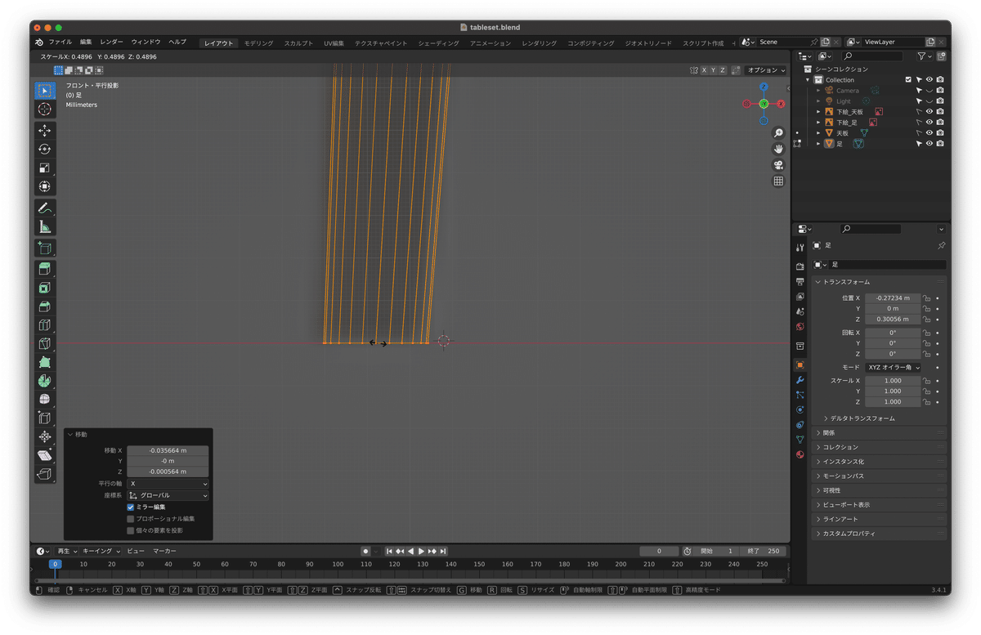Toggle camera view in viewport
The image size is (981, 635).
[778, 165]
